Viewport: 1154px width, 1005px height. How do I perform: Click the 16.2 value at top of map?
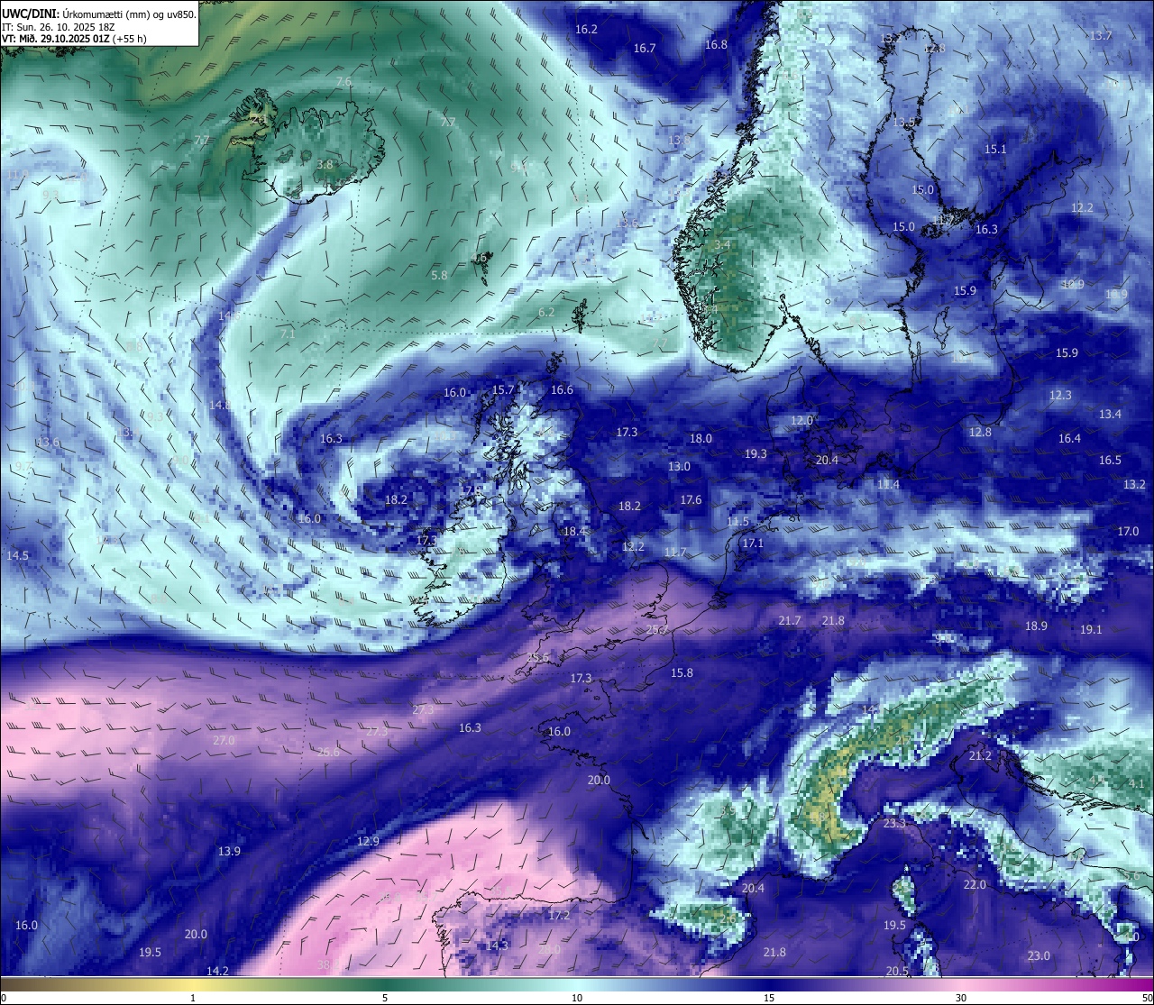tap(586, 30)
